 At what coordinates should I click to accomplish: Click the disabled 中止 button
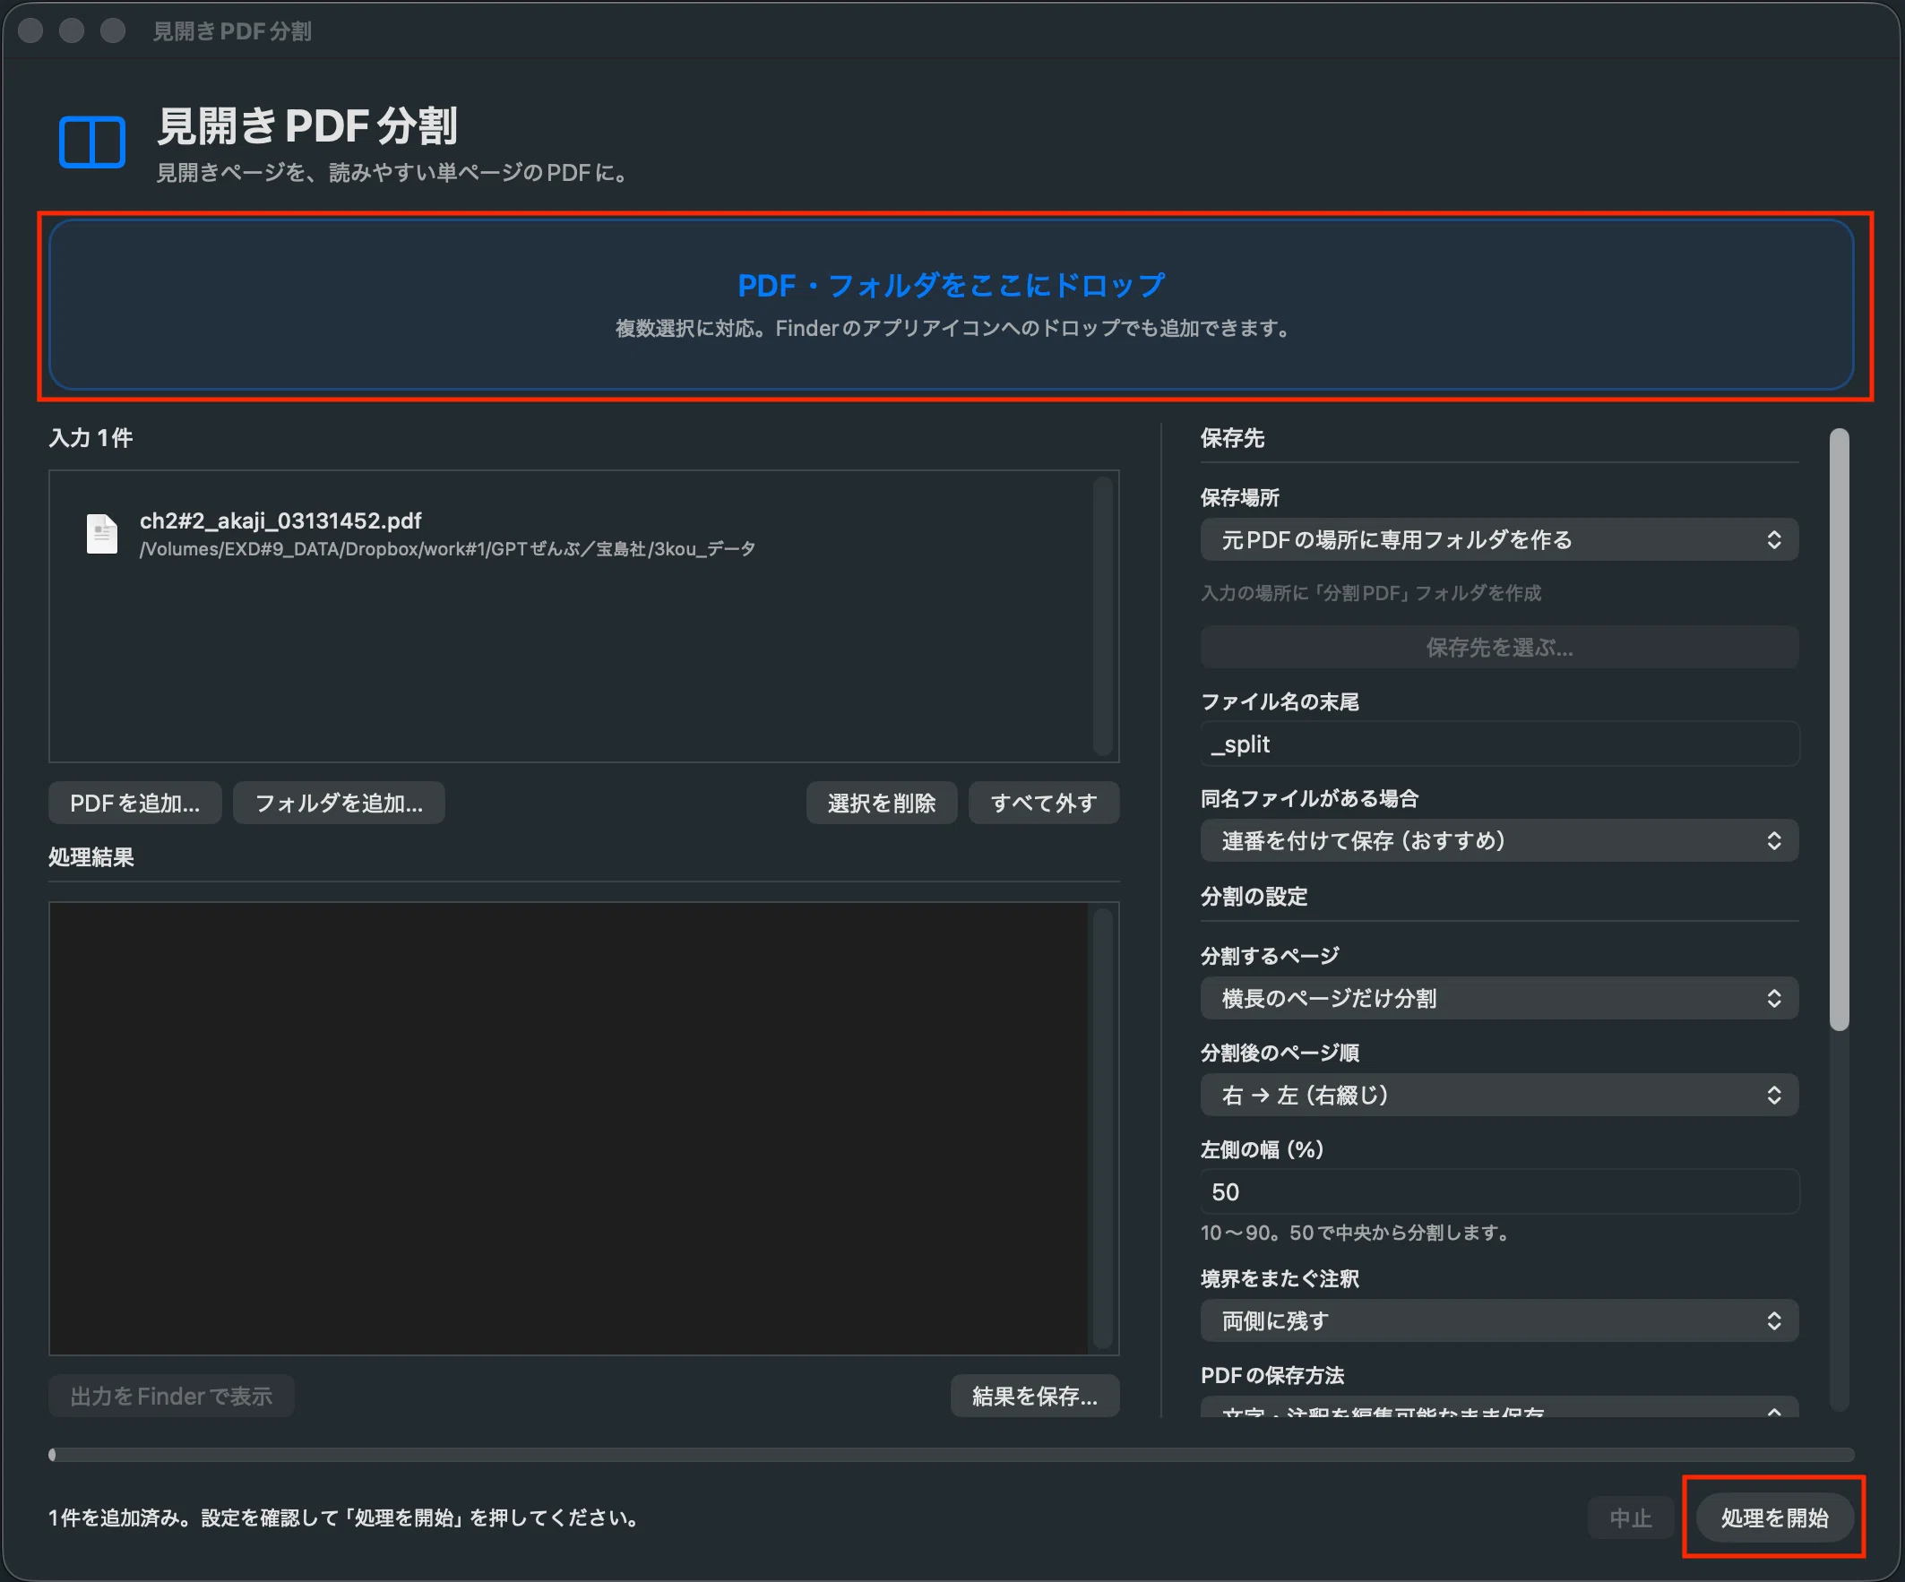(1630, 1518)
